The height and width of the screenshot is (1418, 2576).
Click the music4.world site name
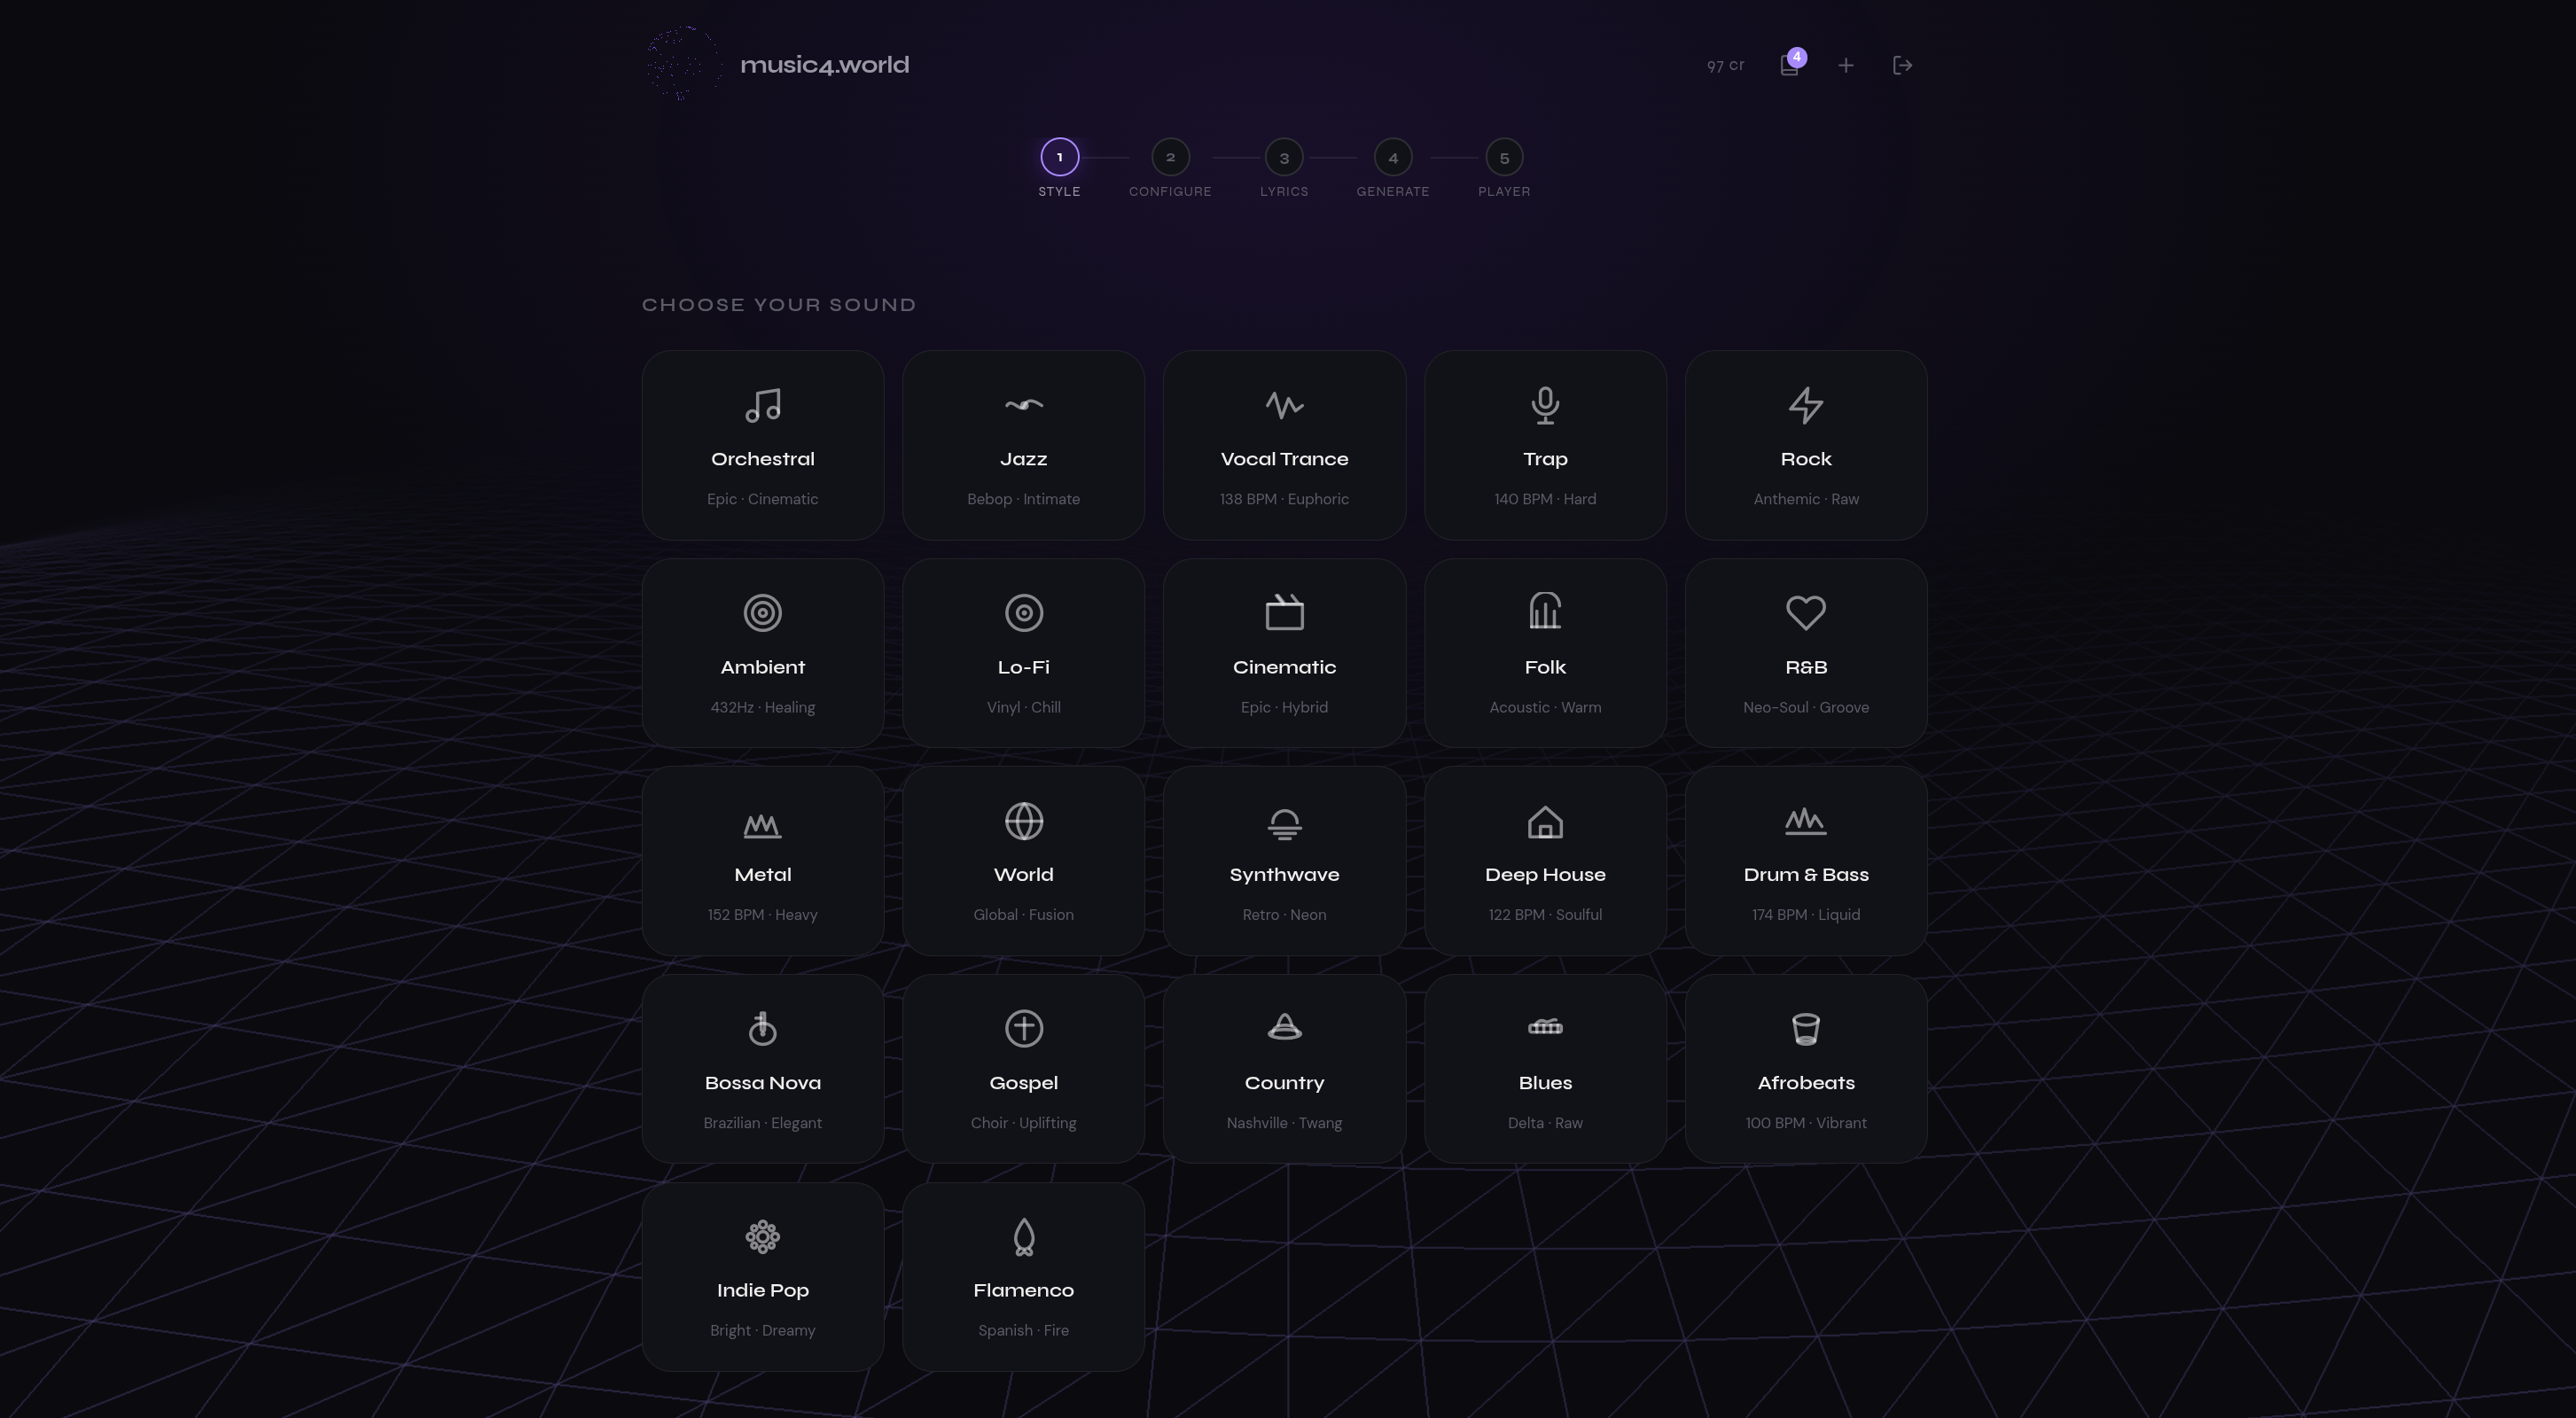coord(824,65)
